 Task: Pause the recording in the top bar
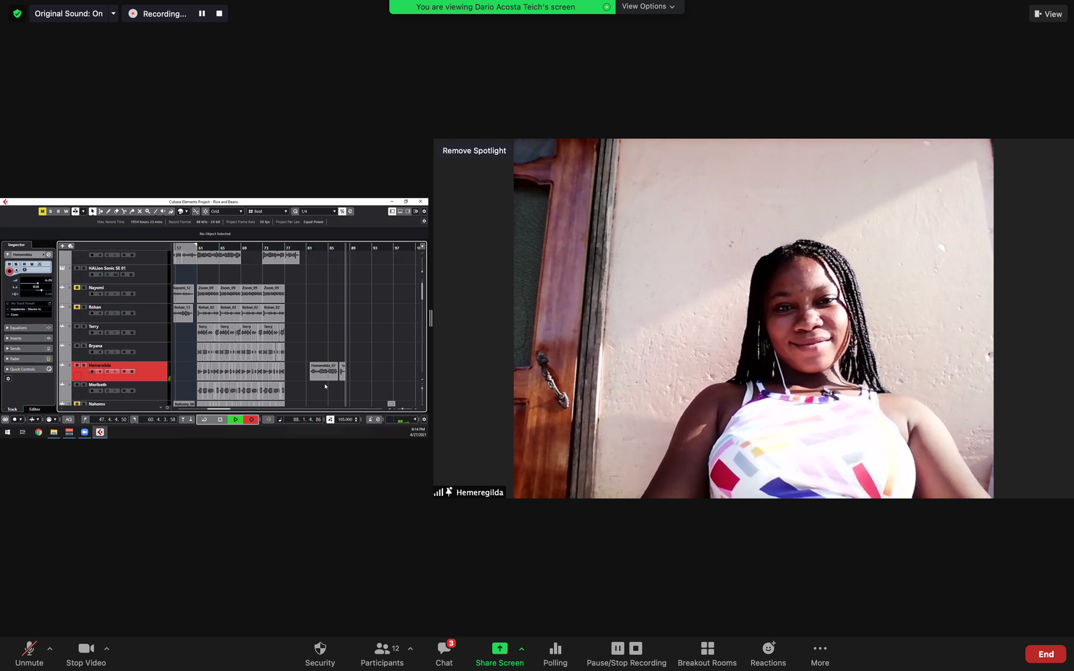(201, 13)
